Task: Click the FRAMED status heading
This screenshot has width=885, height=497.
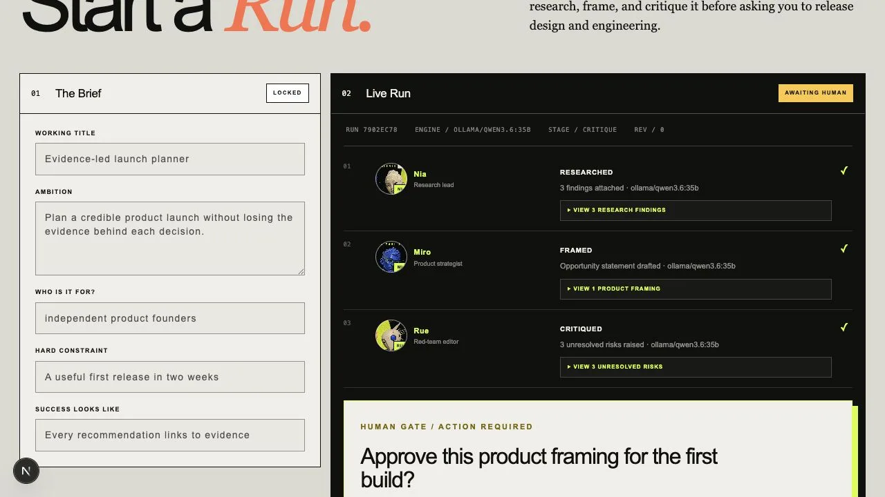Action: click(576, 251)
